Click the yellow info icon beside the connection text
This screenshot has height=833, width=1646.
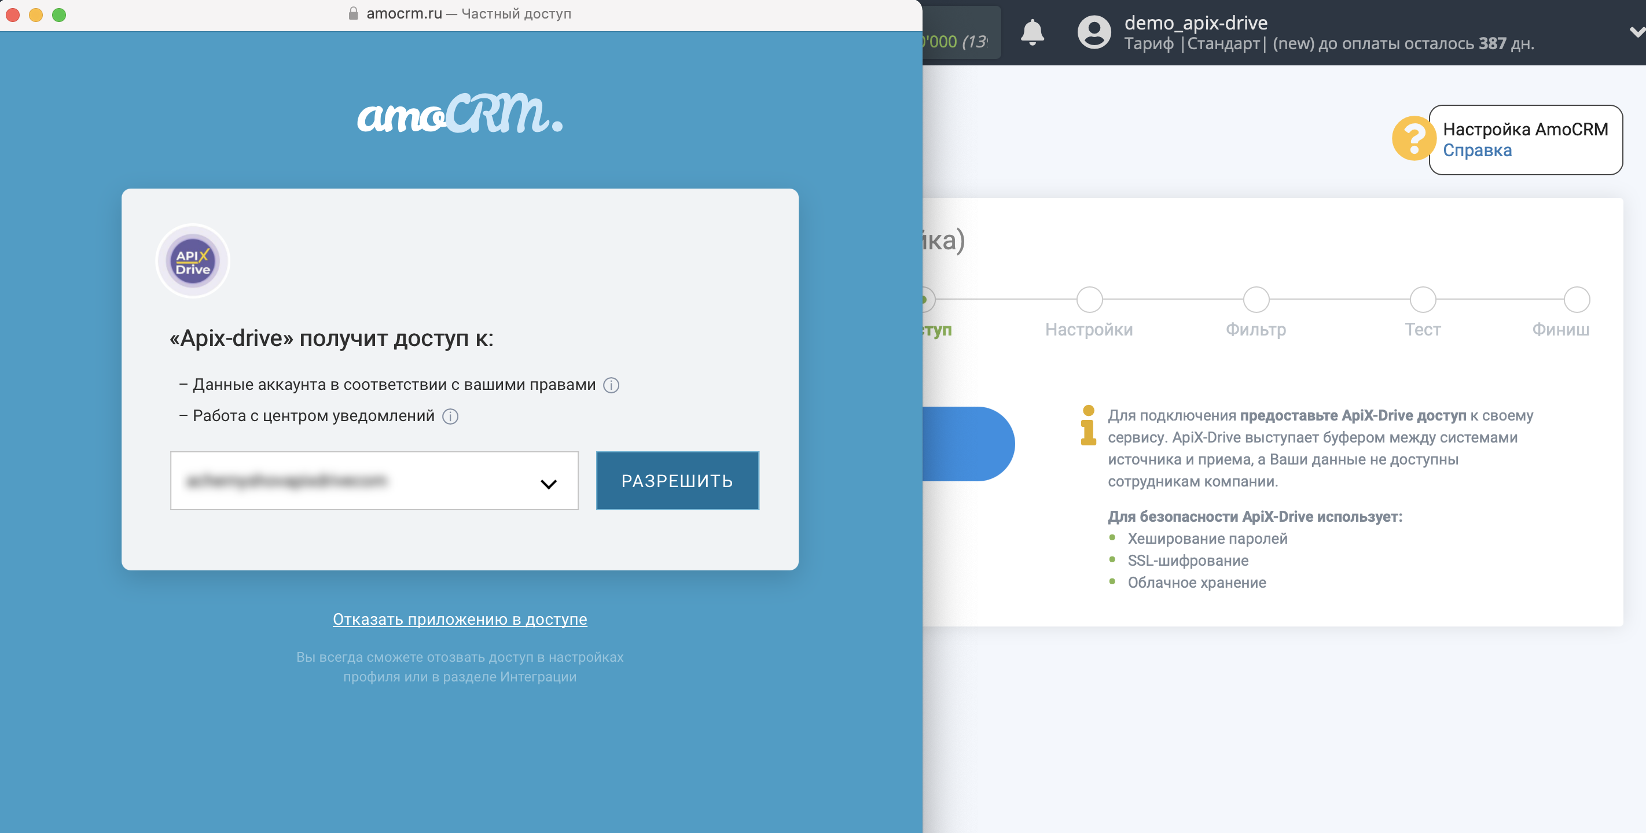[x=1087, y=425]
